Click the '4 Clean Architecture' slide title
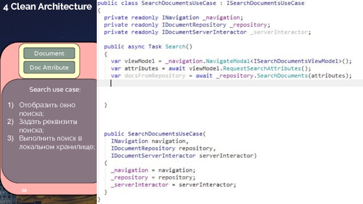Screen dimensions: 363x204 tap(48, 7)
